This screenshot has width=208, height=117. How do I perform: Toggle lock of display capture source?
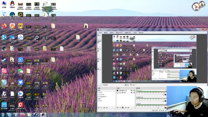pos(134,93)
